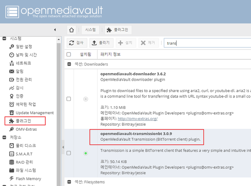This screenshot has height=186, width=251.
Task: Open File Systems (파일 시스템)
Action: (22, 170)
